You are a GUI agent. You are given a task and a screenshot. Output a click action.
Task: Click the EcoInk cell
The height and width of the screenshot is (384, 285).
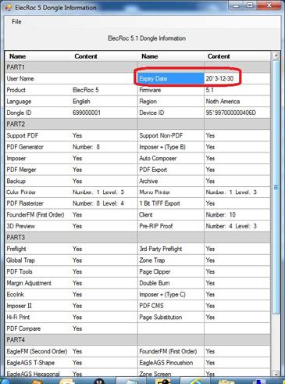coord(38,294)
